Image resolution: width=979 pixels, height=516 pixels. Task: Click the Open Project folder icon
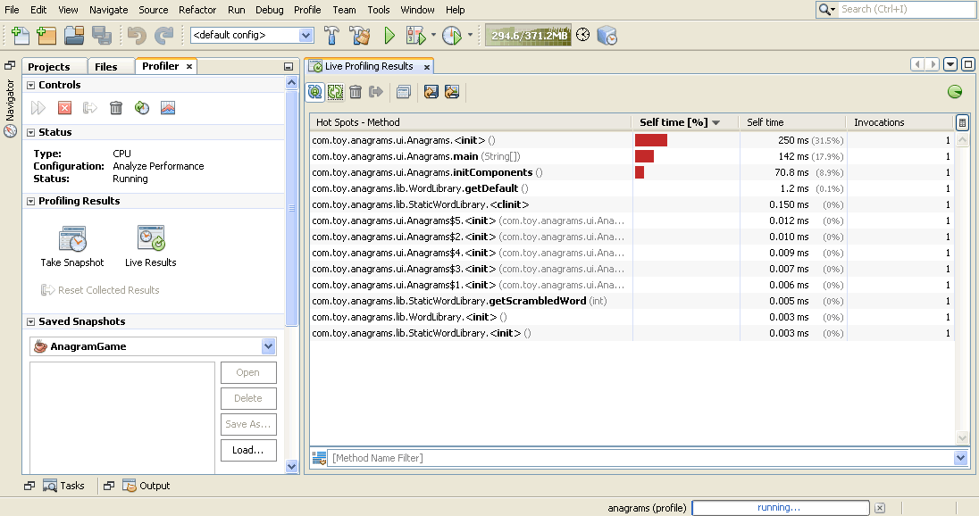click(x=73, y=36)
